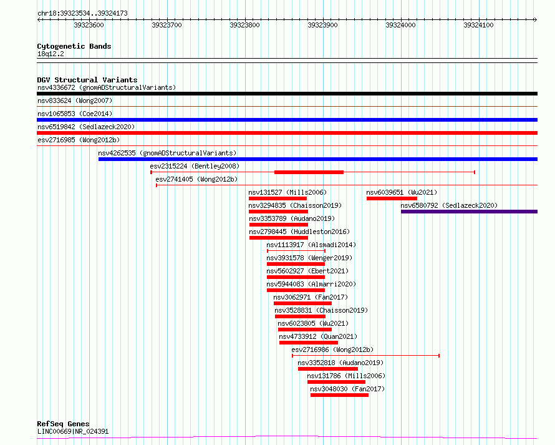This screenshot has height=445, width=555.
Task: Click the ruler's right arrow end
Action: 536,20
